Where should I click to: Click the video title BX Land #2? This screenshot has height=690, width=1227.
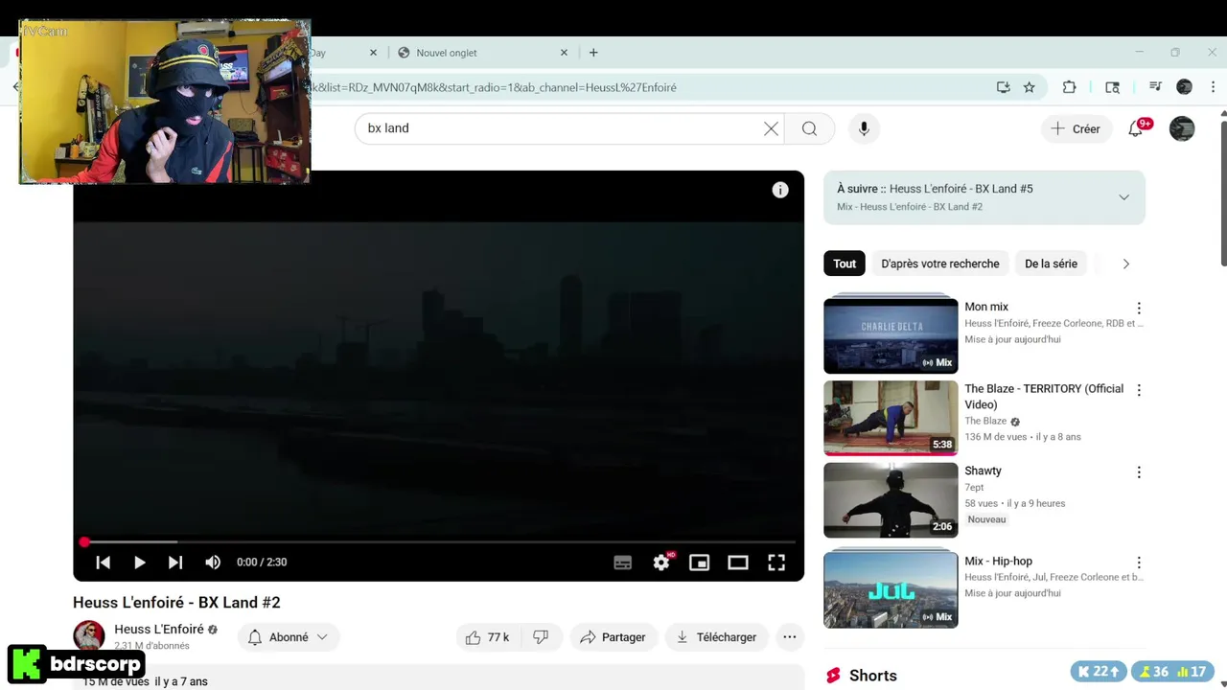(x=176, y=602)
